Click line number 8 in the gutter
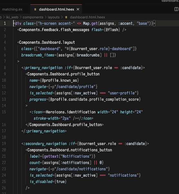Viewport: 179px width, 194px height. tap(5, 68)
